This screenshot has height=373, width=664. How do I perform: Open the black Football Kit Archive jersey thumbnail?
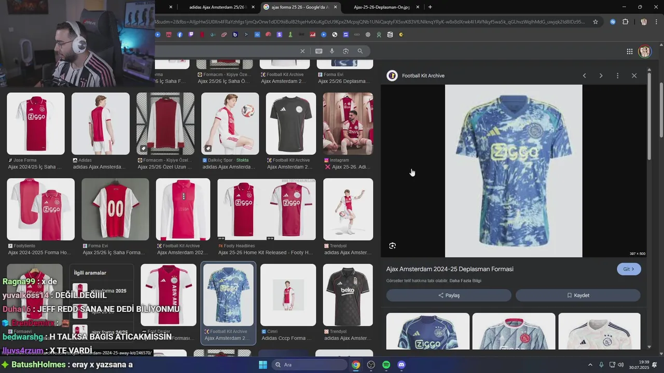(x=291, y=123)
